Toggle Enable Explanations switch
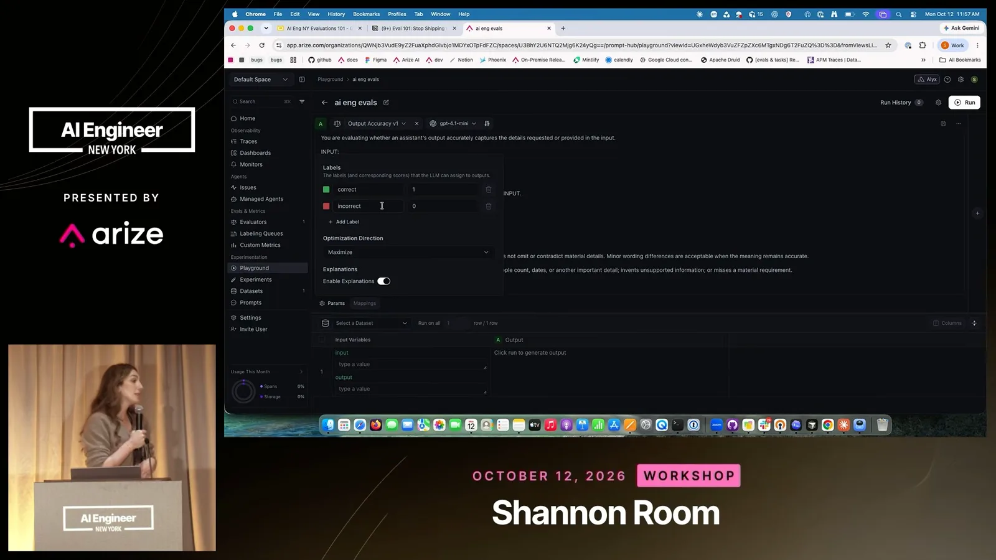The width and height of the screenshot is (996, 560). click(x=383, y=281)
